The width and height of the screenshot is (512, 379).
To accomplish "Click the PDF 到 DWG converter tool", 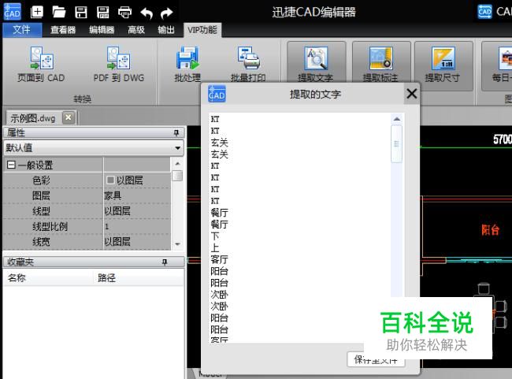I will tap(119, 64).
